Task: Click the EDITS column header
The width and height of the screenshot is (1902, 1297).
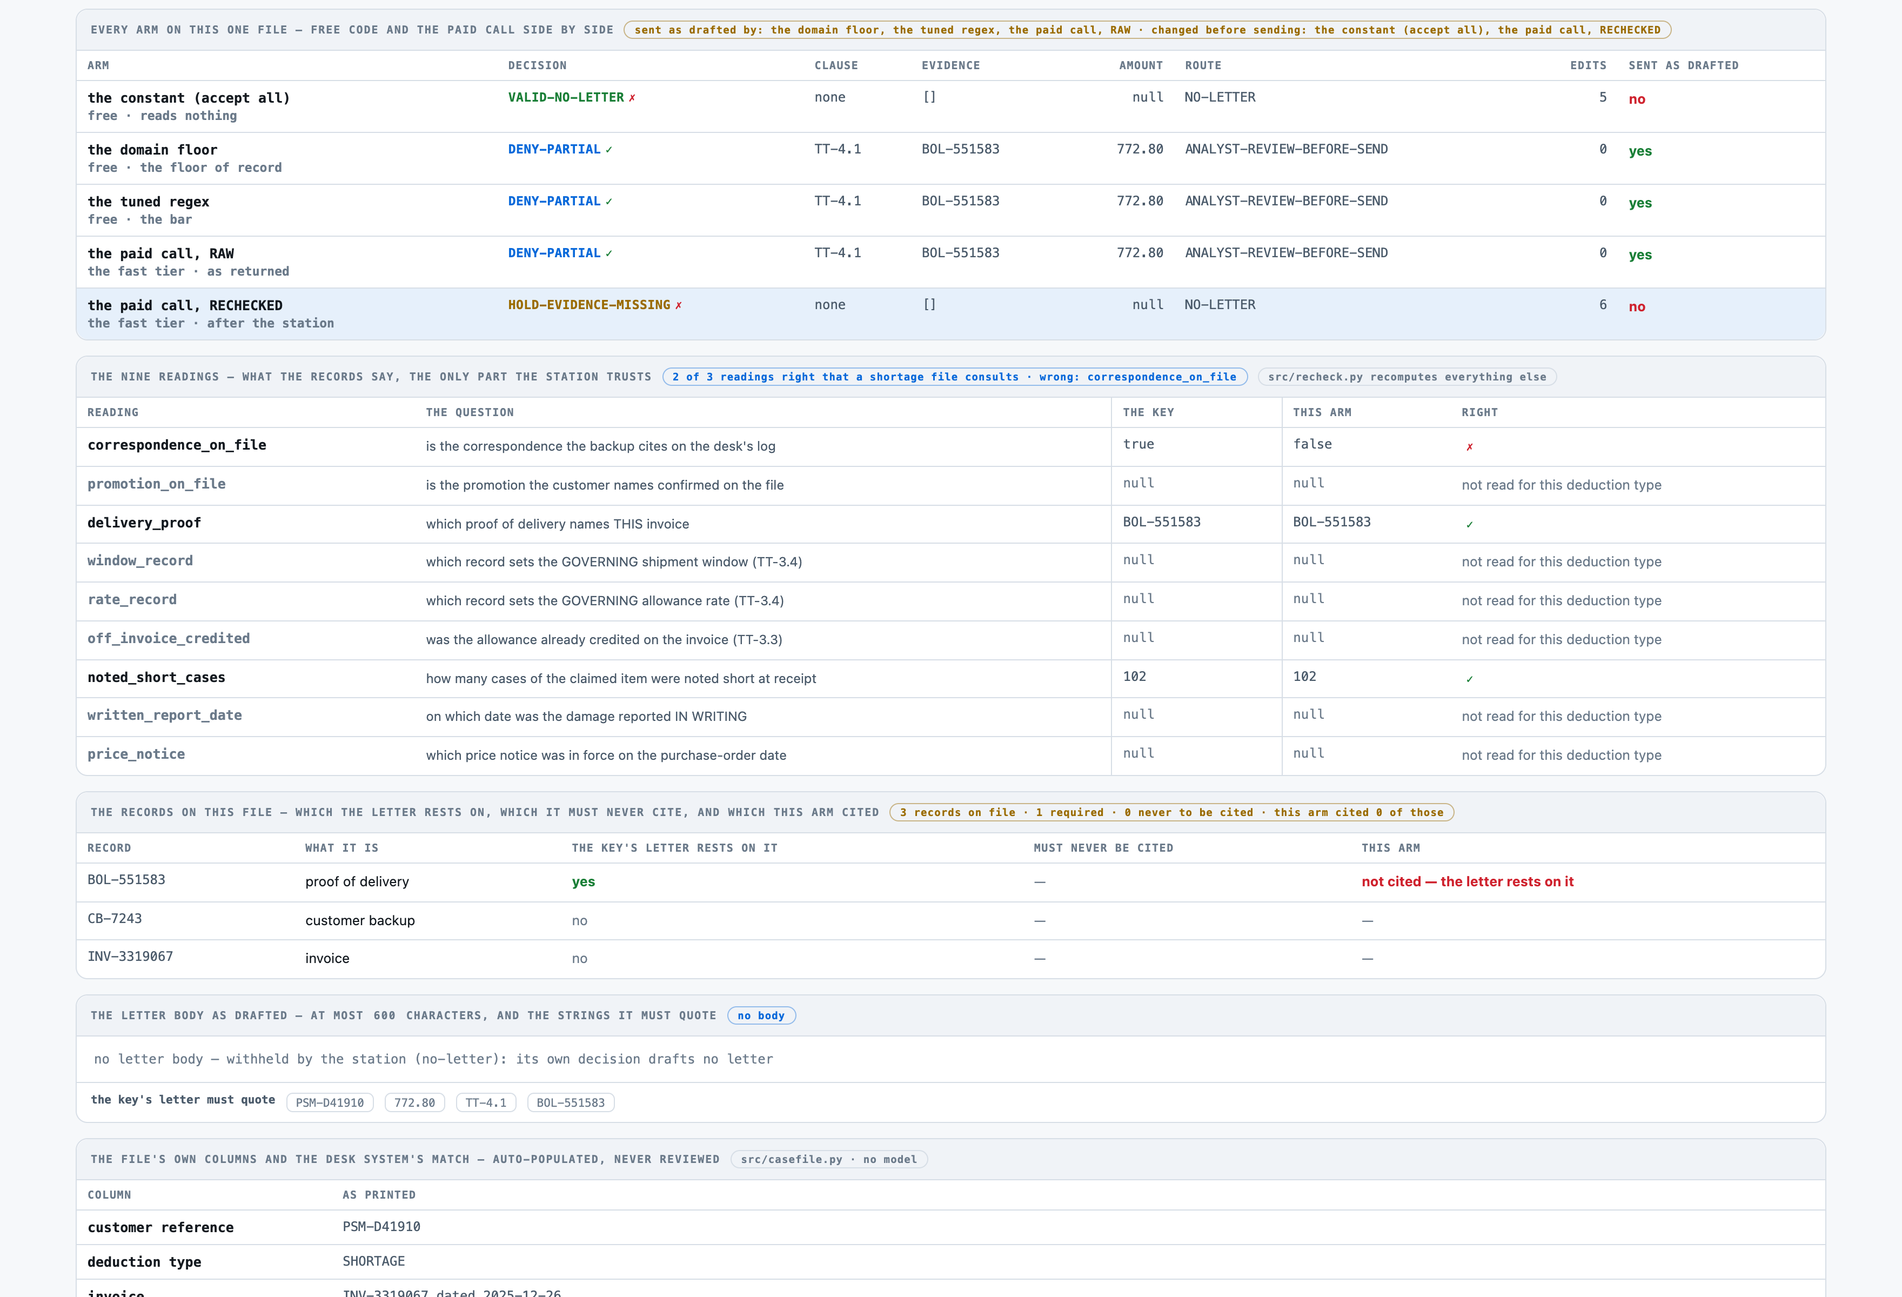Action: pos(1588,65)
